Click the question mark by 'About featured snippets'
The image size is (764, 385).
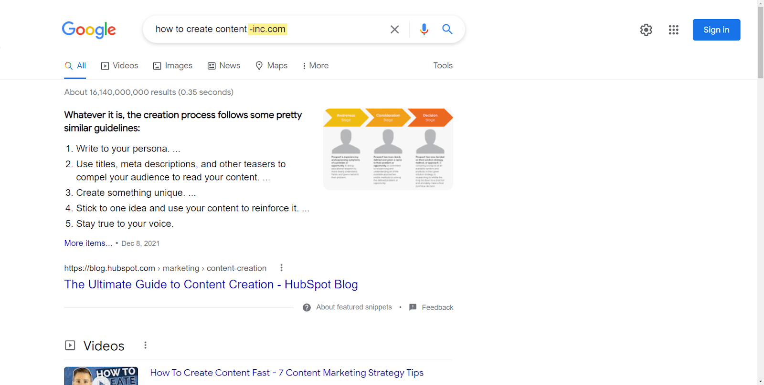click(306, 307)
